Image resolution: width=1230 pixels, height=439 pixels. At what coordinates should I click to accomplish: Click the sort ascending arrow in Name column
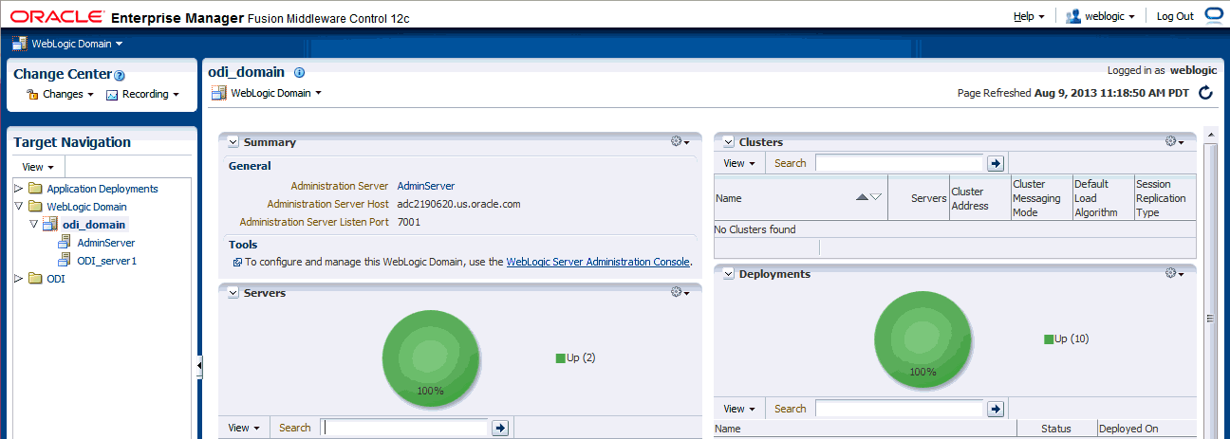[x=862, y=197]
